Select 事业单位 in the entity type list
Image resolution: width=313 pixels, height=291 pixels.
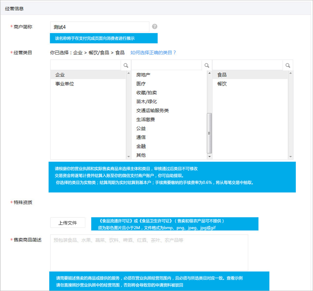pyautogui.click(x=65, y=84)
